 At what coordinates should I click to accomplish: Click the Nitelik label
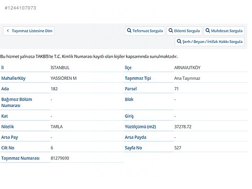[x=8, y=127]
